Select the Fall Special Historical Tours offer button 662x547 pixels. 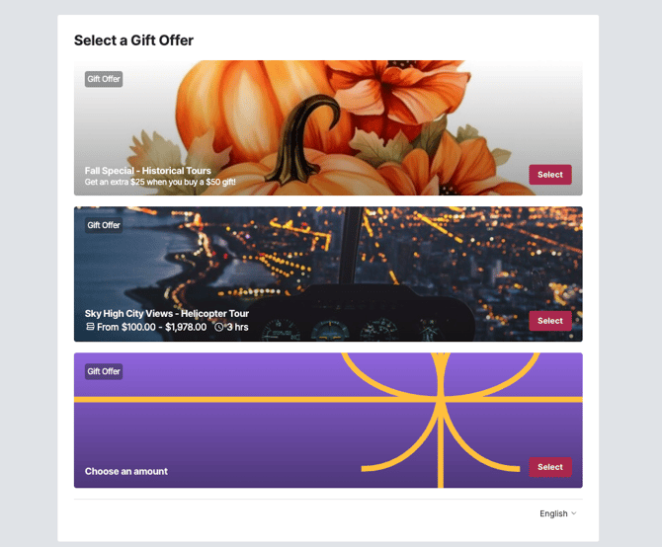tap(550, 175)
